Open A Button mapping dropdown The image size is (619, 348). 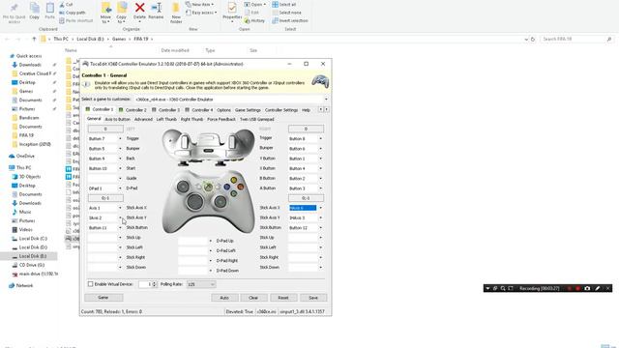coord(320,188)
